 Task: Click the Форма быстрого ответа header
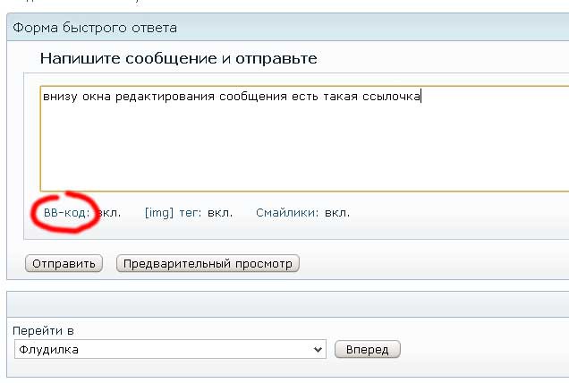95,28
